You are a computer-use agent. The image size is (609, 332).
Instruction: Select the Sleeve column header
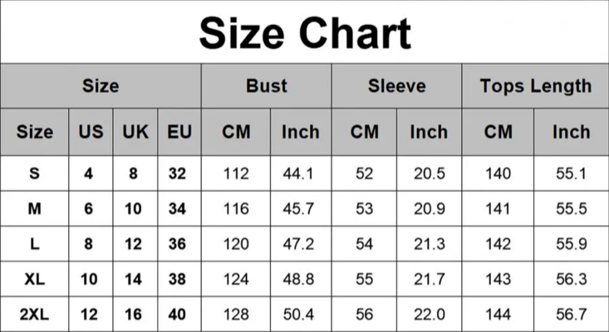[x=396, y=85]
